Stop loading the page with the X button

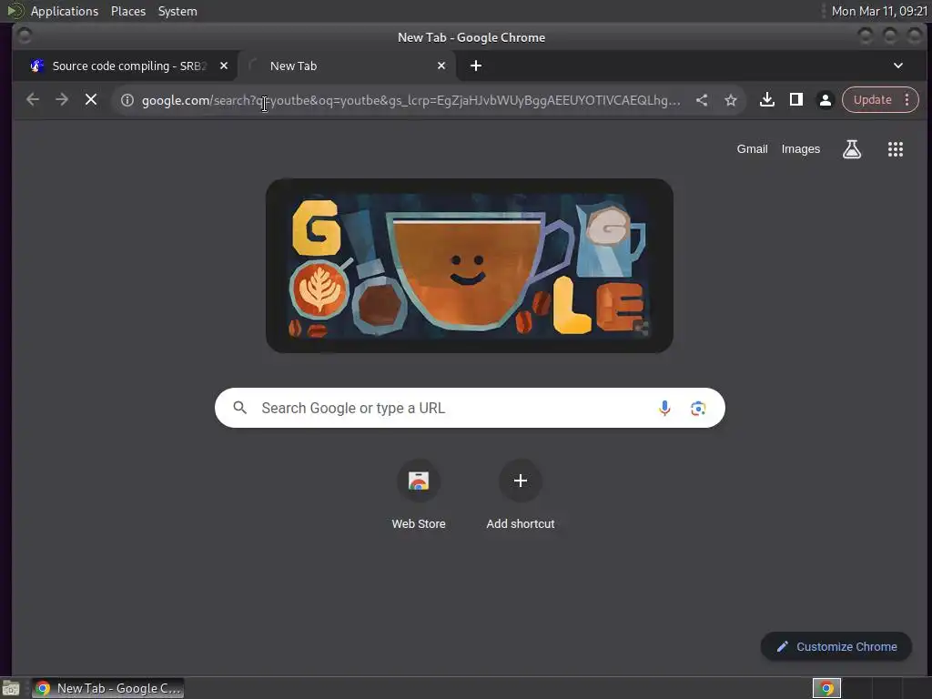tap(91, 100)
